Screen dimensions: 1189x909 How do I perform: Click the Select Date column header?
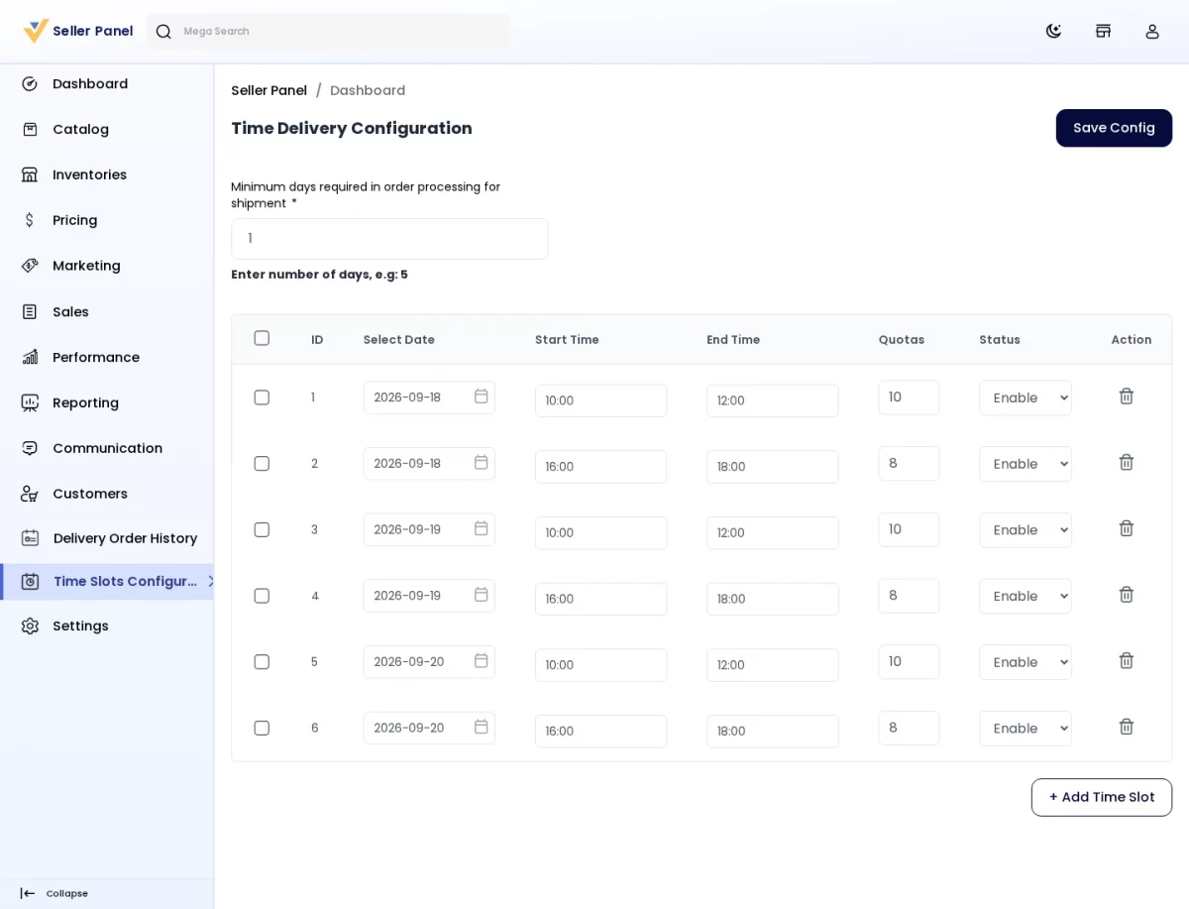(x=399, y=339)
